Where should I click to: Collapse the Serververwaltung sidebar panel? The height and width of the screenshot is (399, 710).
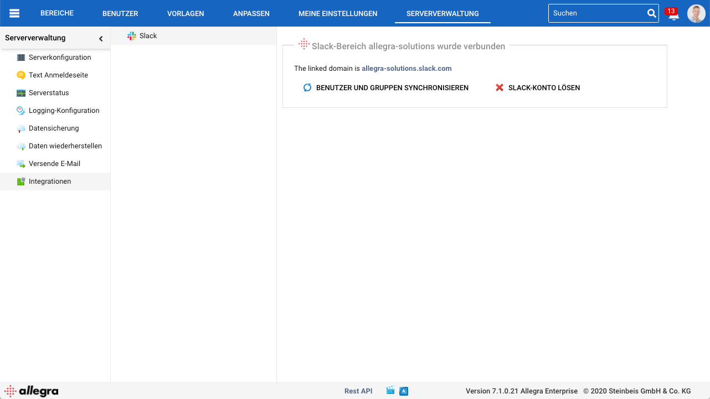101,39
